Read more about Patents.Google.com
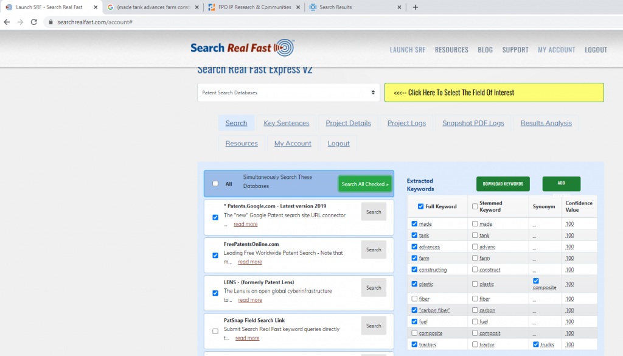This screenshot has height=356, width=623. pyautogui.click(x=246, y=224)
